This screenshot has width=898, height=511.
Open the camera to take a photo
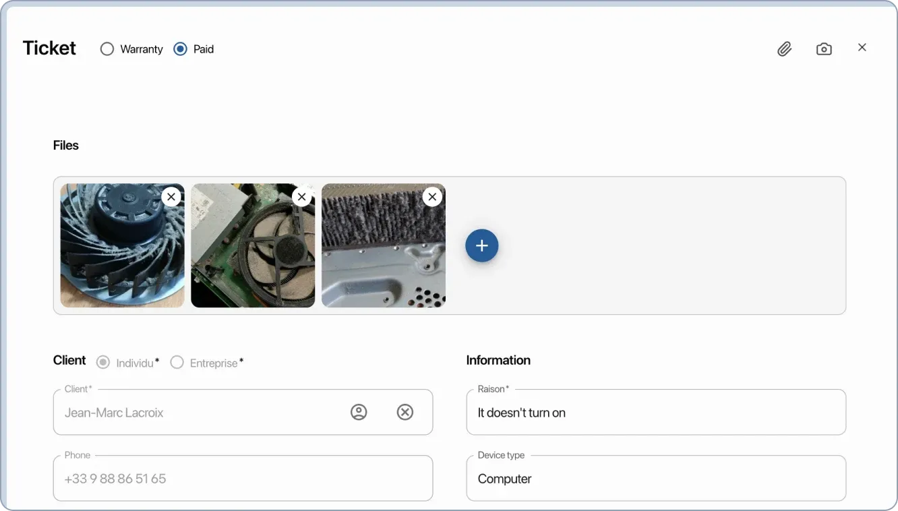click(x=824, y=49)
